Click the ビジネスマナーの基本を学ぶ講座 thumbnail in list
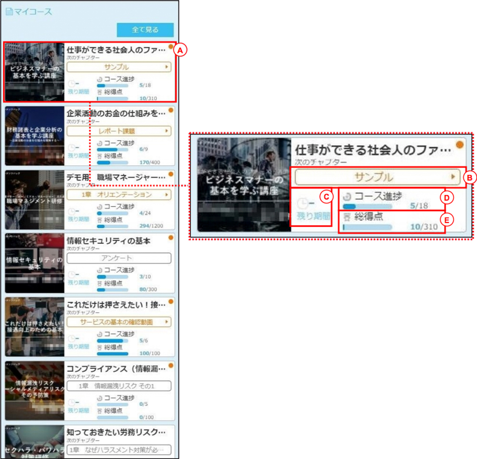 tap(35, 72)
